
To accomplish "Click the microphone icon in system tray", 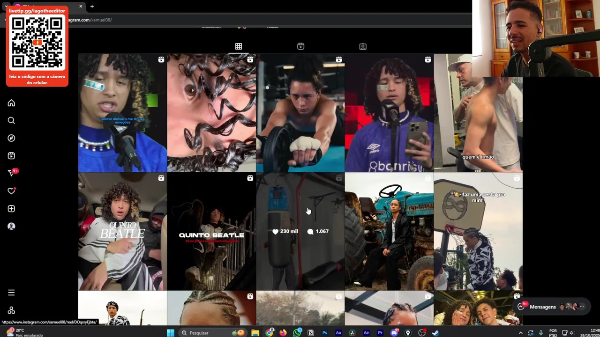I will 541,333.
